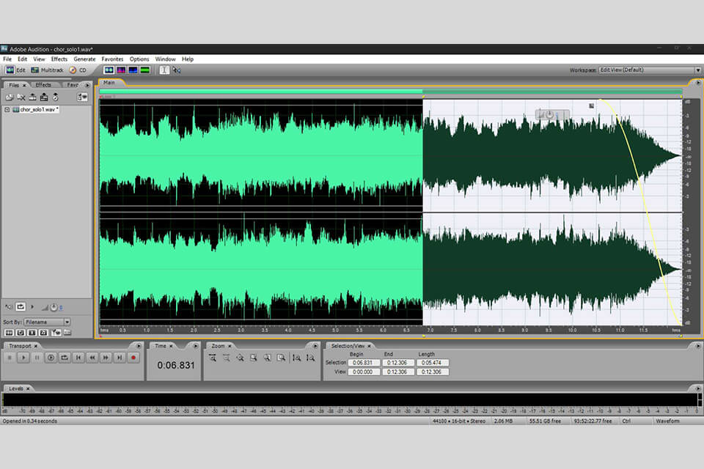Switch to the Effects panel tab

pyautogui.click(x=43, y=85)
